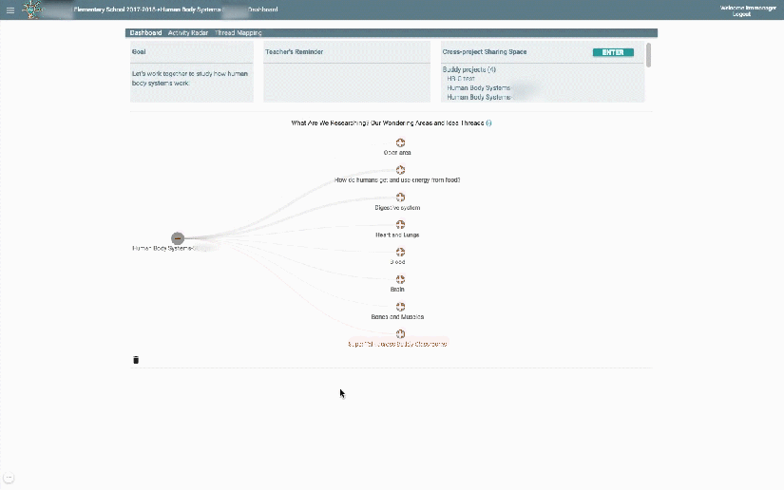Expand the Heart and Lungs node
Image resolution: width=784 pixels, height=490 pixels.
point(400,225)
